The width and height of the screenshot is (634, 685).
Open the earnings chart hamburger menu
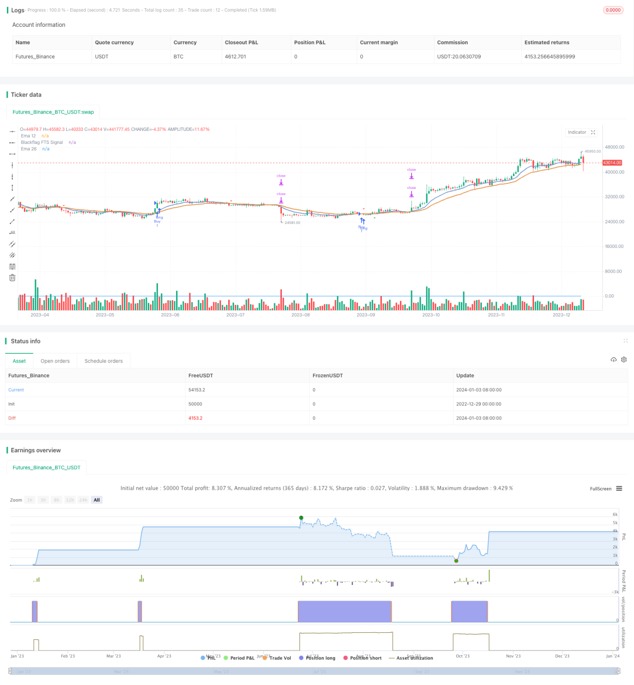(619, 488)
